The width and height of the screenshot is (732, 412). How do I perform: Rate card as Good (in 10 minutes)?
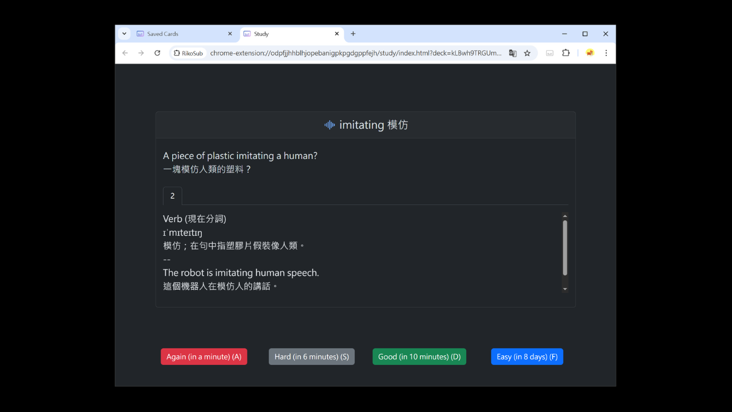419,356
